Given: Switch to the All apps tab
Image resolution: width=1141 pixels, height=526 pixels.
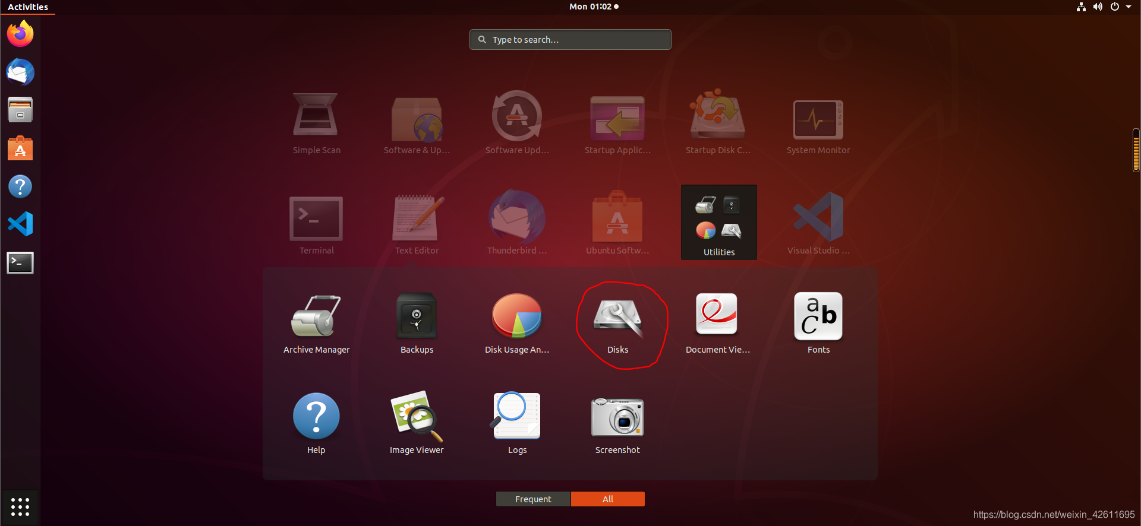Looking at the screenshot, I should point(608,499).
